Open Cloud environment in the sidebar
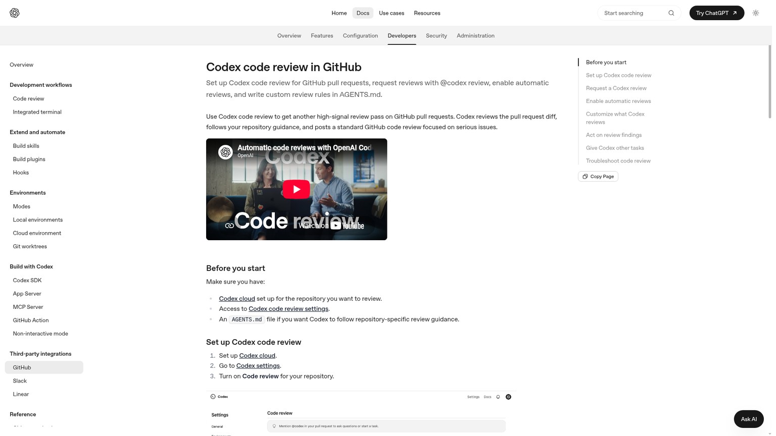 pyautogui.click(x=37, y=233)
